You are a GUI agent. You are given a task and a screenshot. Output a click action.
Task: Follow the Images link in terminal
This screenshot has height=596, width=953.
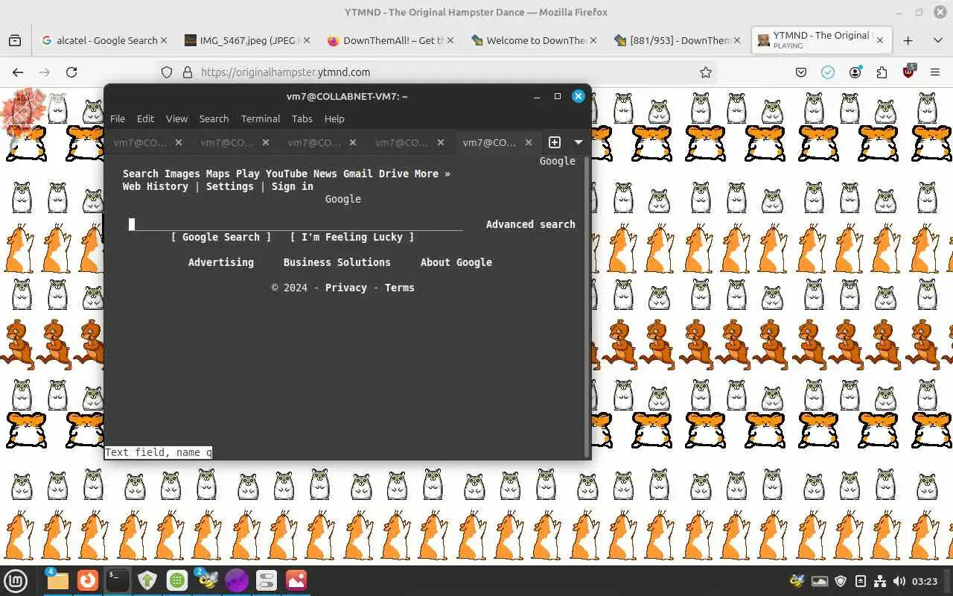[x=182, y=174]
